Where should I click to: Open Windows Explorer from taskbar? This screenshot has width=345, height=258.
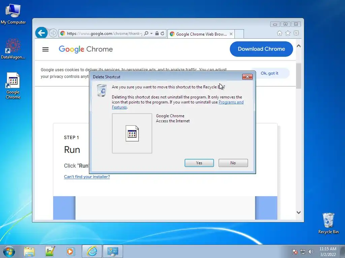pos(29,251)
